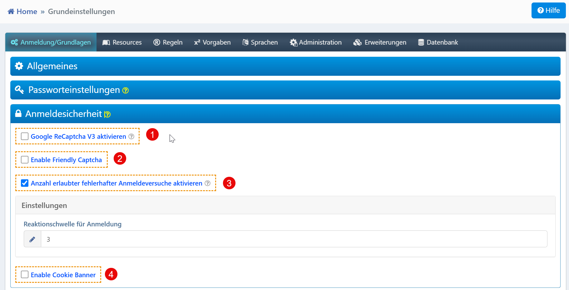Click the help icon beside Passworteinstellungen
This screenshot has height=290, width=569.
click(126, 90)
